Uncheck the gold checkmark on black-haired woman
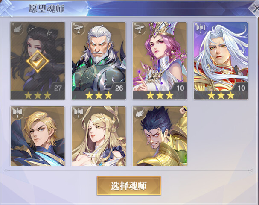The height and width of the screenshot is (205, 259). click(x=38, y=61)
